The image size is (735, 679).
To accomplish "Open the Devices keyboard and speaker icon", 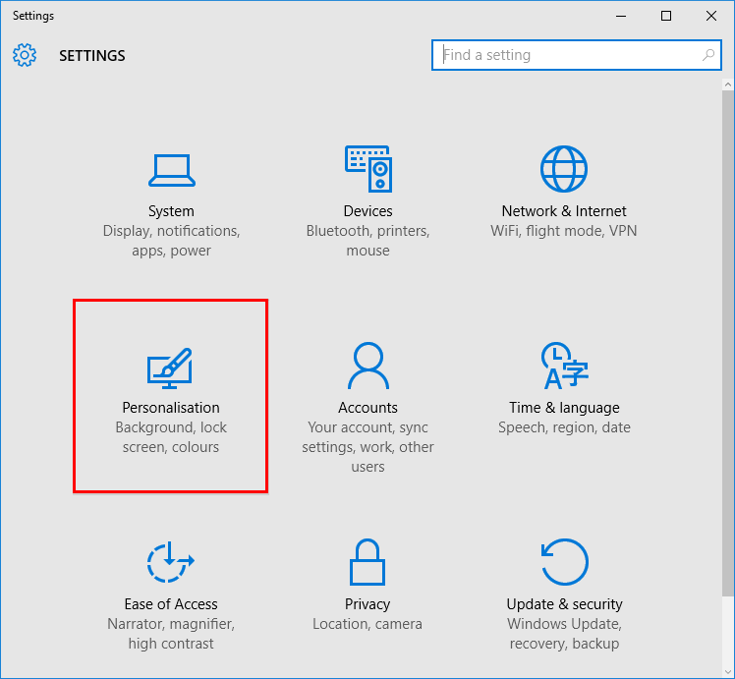I will coord(368,169).
